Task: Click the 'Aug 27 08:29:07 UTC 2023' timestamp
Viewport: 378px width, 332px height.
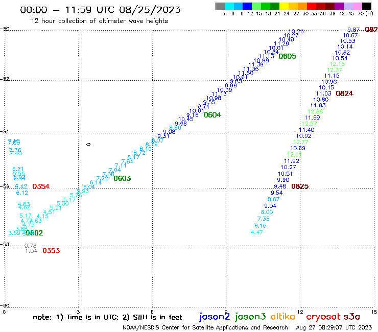Action: pyautogui.click(x=334, y=327)
